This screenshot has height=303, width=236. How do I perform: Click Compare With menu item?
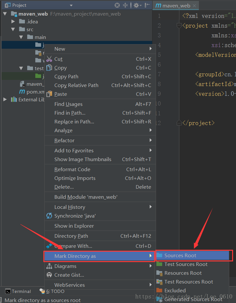click(100, 246)
